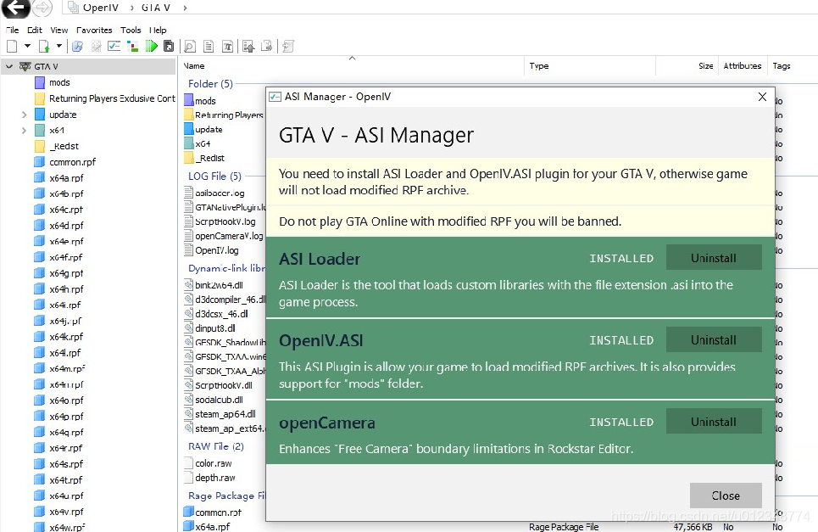Select socialclub.dll in the file list

214,400
